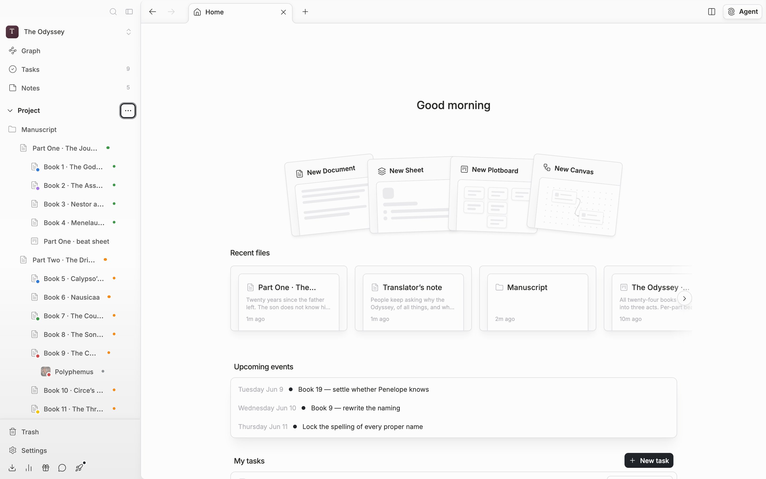
Task: Toggle split view layout icon
Action: pos(711,12)
